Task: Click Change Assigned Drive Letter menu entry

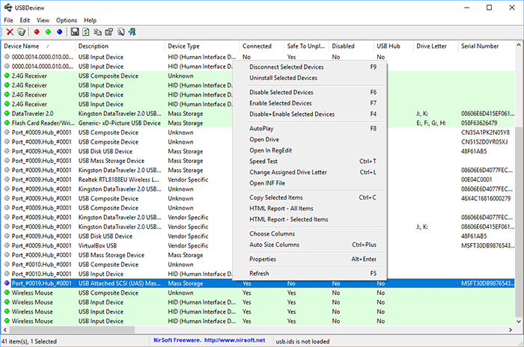Action: pos(287,172)
